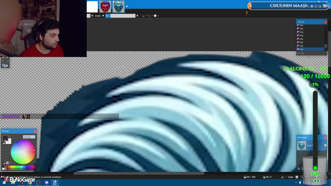
Task: Open the brush fill style icon
Action: (143, 16)
